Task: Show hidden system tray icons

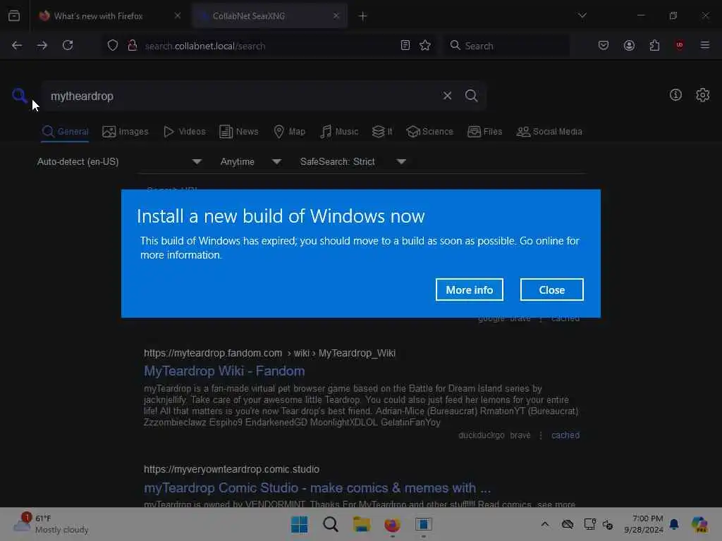Action: pyautogui.click(x=545, y=524)
